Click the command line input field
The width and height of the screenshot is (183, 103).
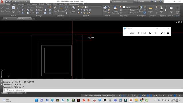point(93,90)
